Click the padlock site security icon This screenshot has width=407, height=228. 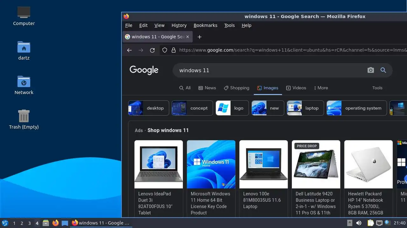174,50
